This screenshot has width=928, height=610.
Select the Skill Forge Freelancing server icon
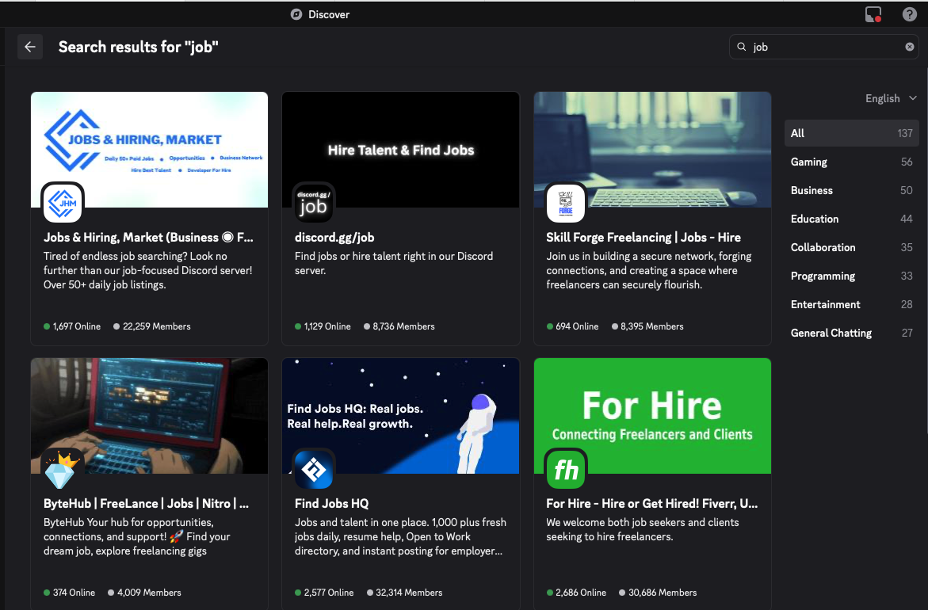(565, 202)
